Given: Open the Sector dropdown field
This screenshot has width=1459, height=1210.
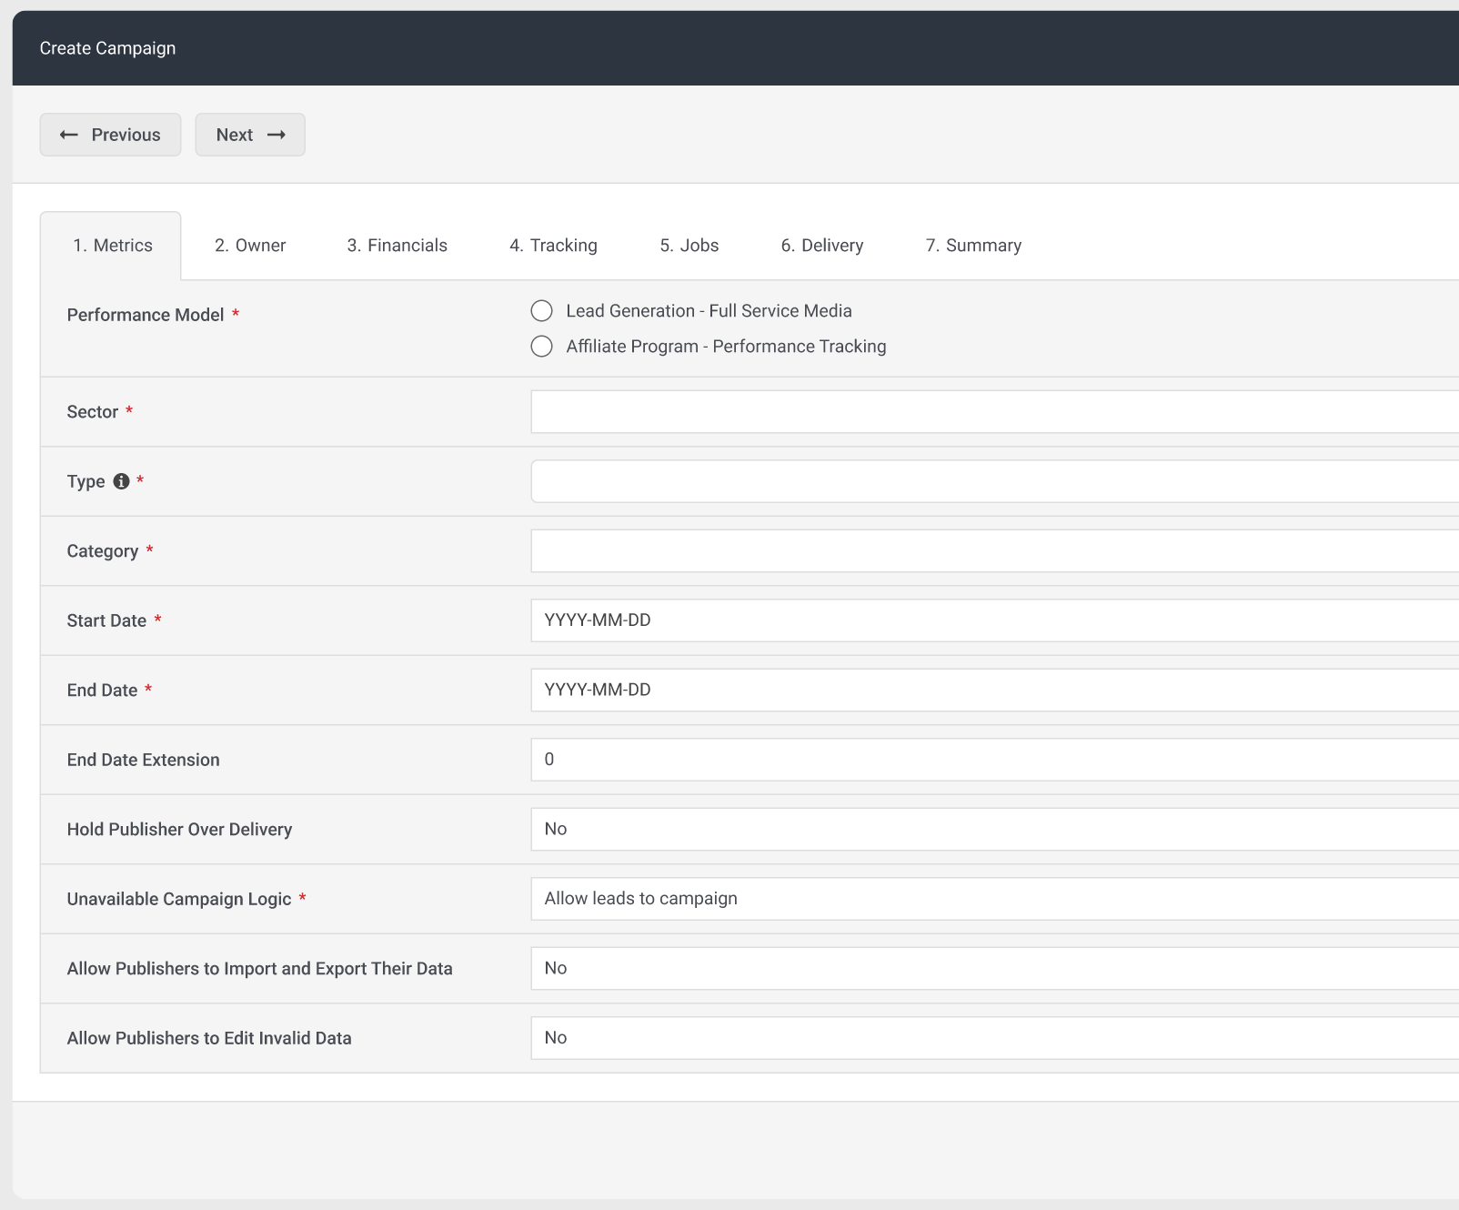Looking at the screenshot, I should pyautogui.click(x=995, y=412).
